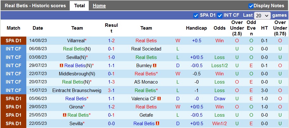The width and height of the screenshot is (289, 128).
Task: Open the Eintracht Braunschweig team page
Action: [x=77, y=90]
